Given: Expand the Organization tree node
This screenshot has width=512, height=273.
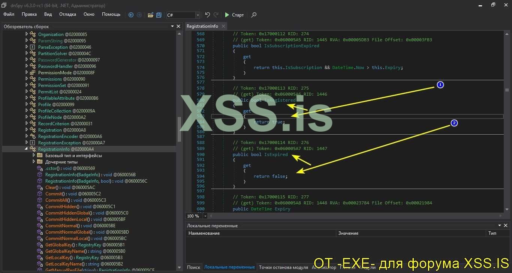Looking at the screenshot, I should (x=27, y=34).
